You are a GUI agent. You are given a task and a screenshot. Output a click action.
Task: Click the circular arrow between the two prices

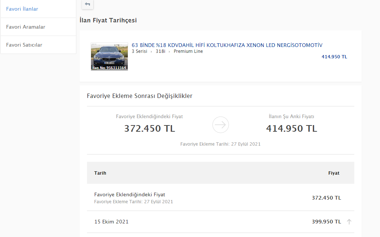click(220, 125)
